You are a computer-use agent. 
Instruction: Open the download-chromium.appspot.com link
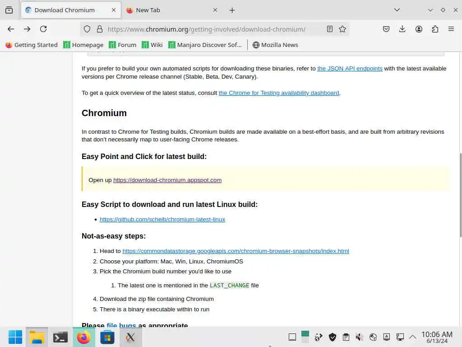point(167,180)
